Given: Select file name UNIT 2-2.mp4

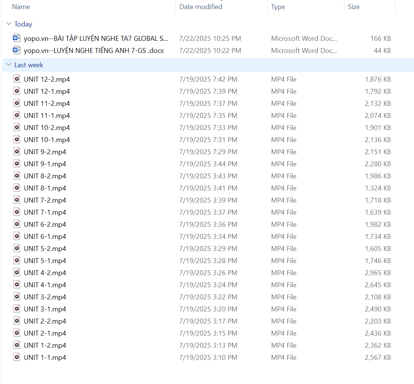Looking at the screenshot, I should (45, 321).
